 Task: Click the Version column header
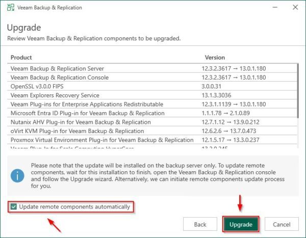tap(215, 58)
